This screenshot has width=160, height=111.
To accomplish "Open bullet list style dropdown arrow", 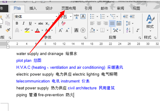I will click(x=97, y=16).
